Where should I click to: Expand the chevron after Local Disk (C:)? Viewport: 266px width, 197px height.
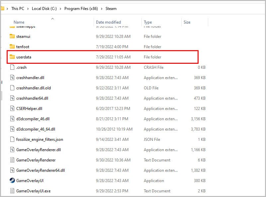point(60,9)
